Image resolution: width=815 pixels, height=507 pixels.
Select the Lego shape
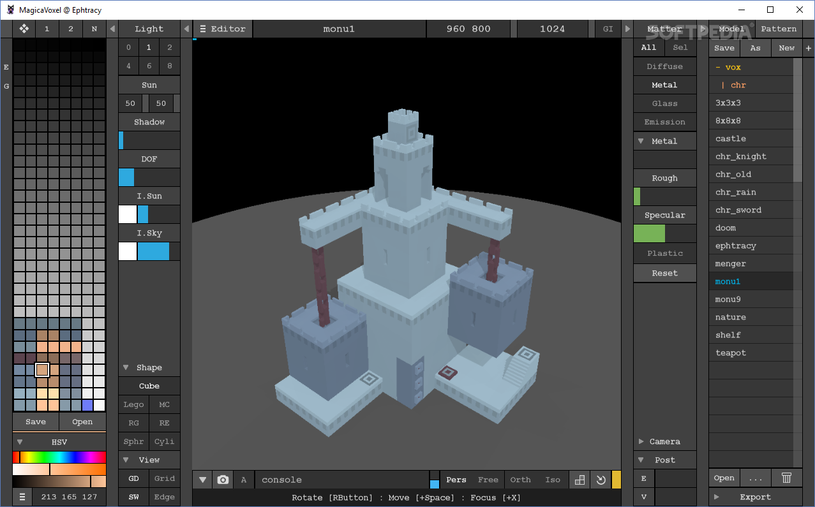coord(133,404)
